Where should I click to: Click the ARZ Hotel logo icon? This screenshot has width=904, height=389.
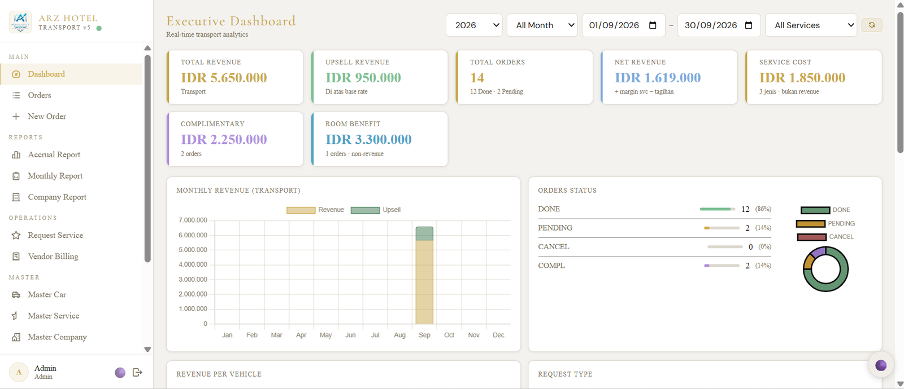pos(20,22)
